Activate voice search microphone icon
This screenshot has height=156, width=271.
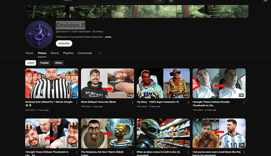pos(171,1)
